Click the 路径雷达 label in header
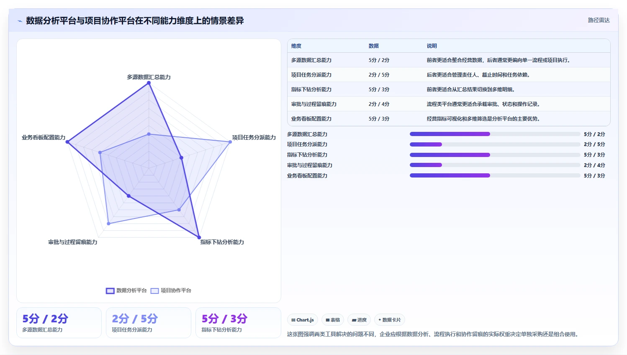Screen dimensions: 627x355 (599, 20)
